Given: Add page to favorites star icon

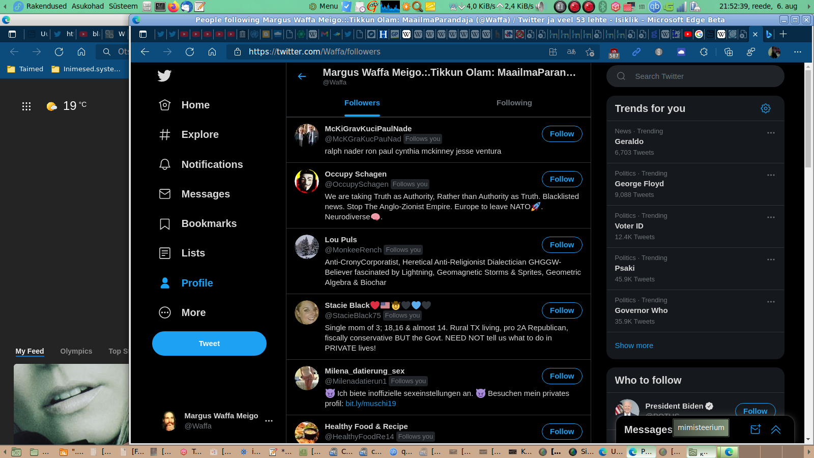Looking at the screenshot, I should (x=590, y=52).
